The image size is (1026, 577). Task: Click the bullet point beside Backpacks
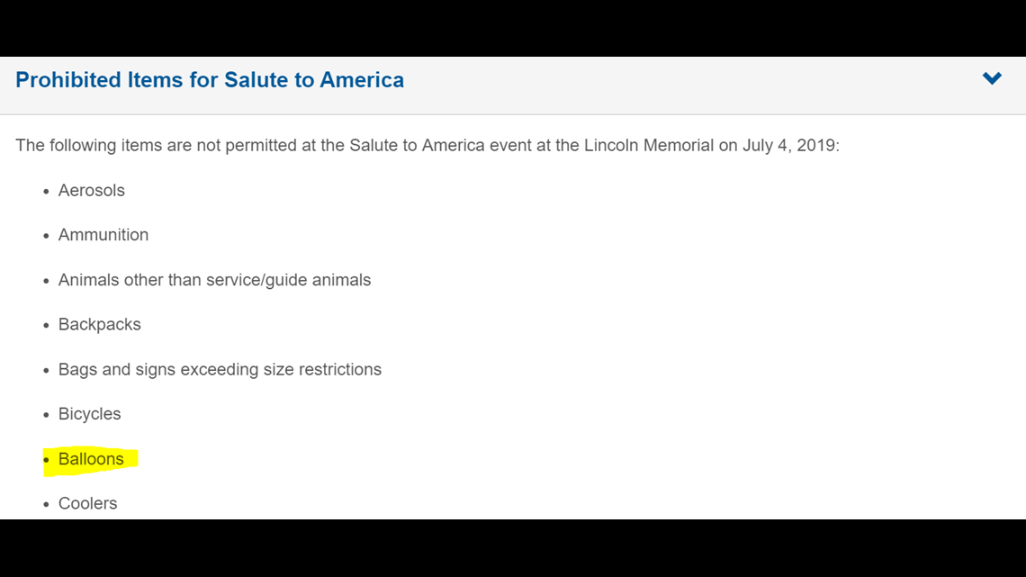coord(46,326)
